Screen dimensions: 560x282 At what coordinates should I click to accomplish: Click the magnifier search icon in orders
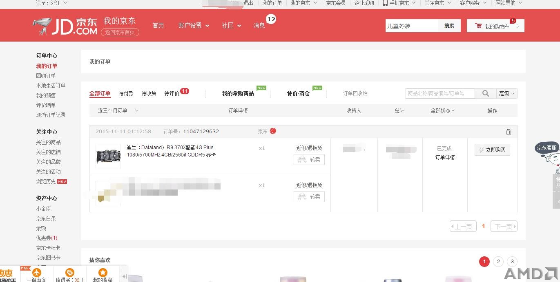point(485,94)
